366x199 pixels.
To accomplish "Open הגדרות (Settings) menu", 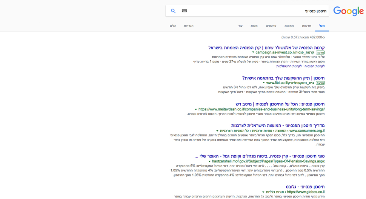I will pos(188,26).
